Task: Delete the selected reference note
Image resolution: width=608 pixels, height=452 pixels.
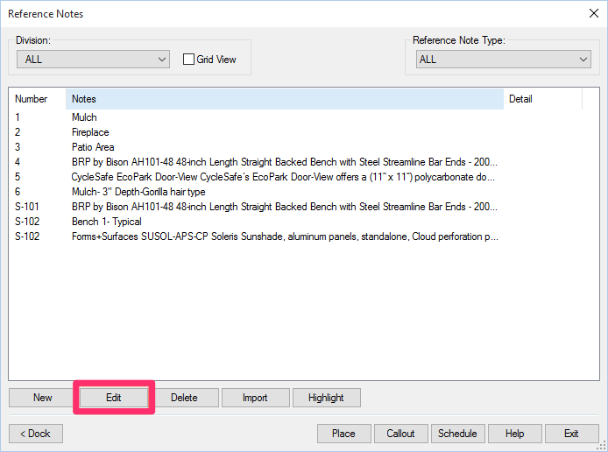Action: [x=185, y=398]
